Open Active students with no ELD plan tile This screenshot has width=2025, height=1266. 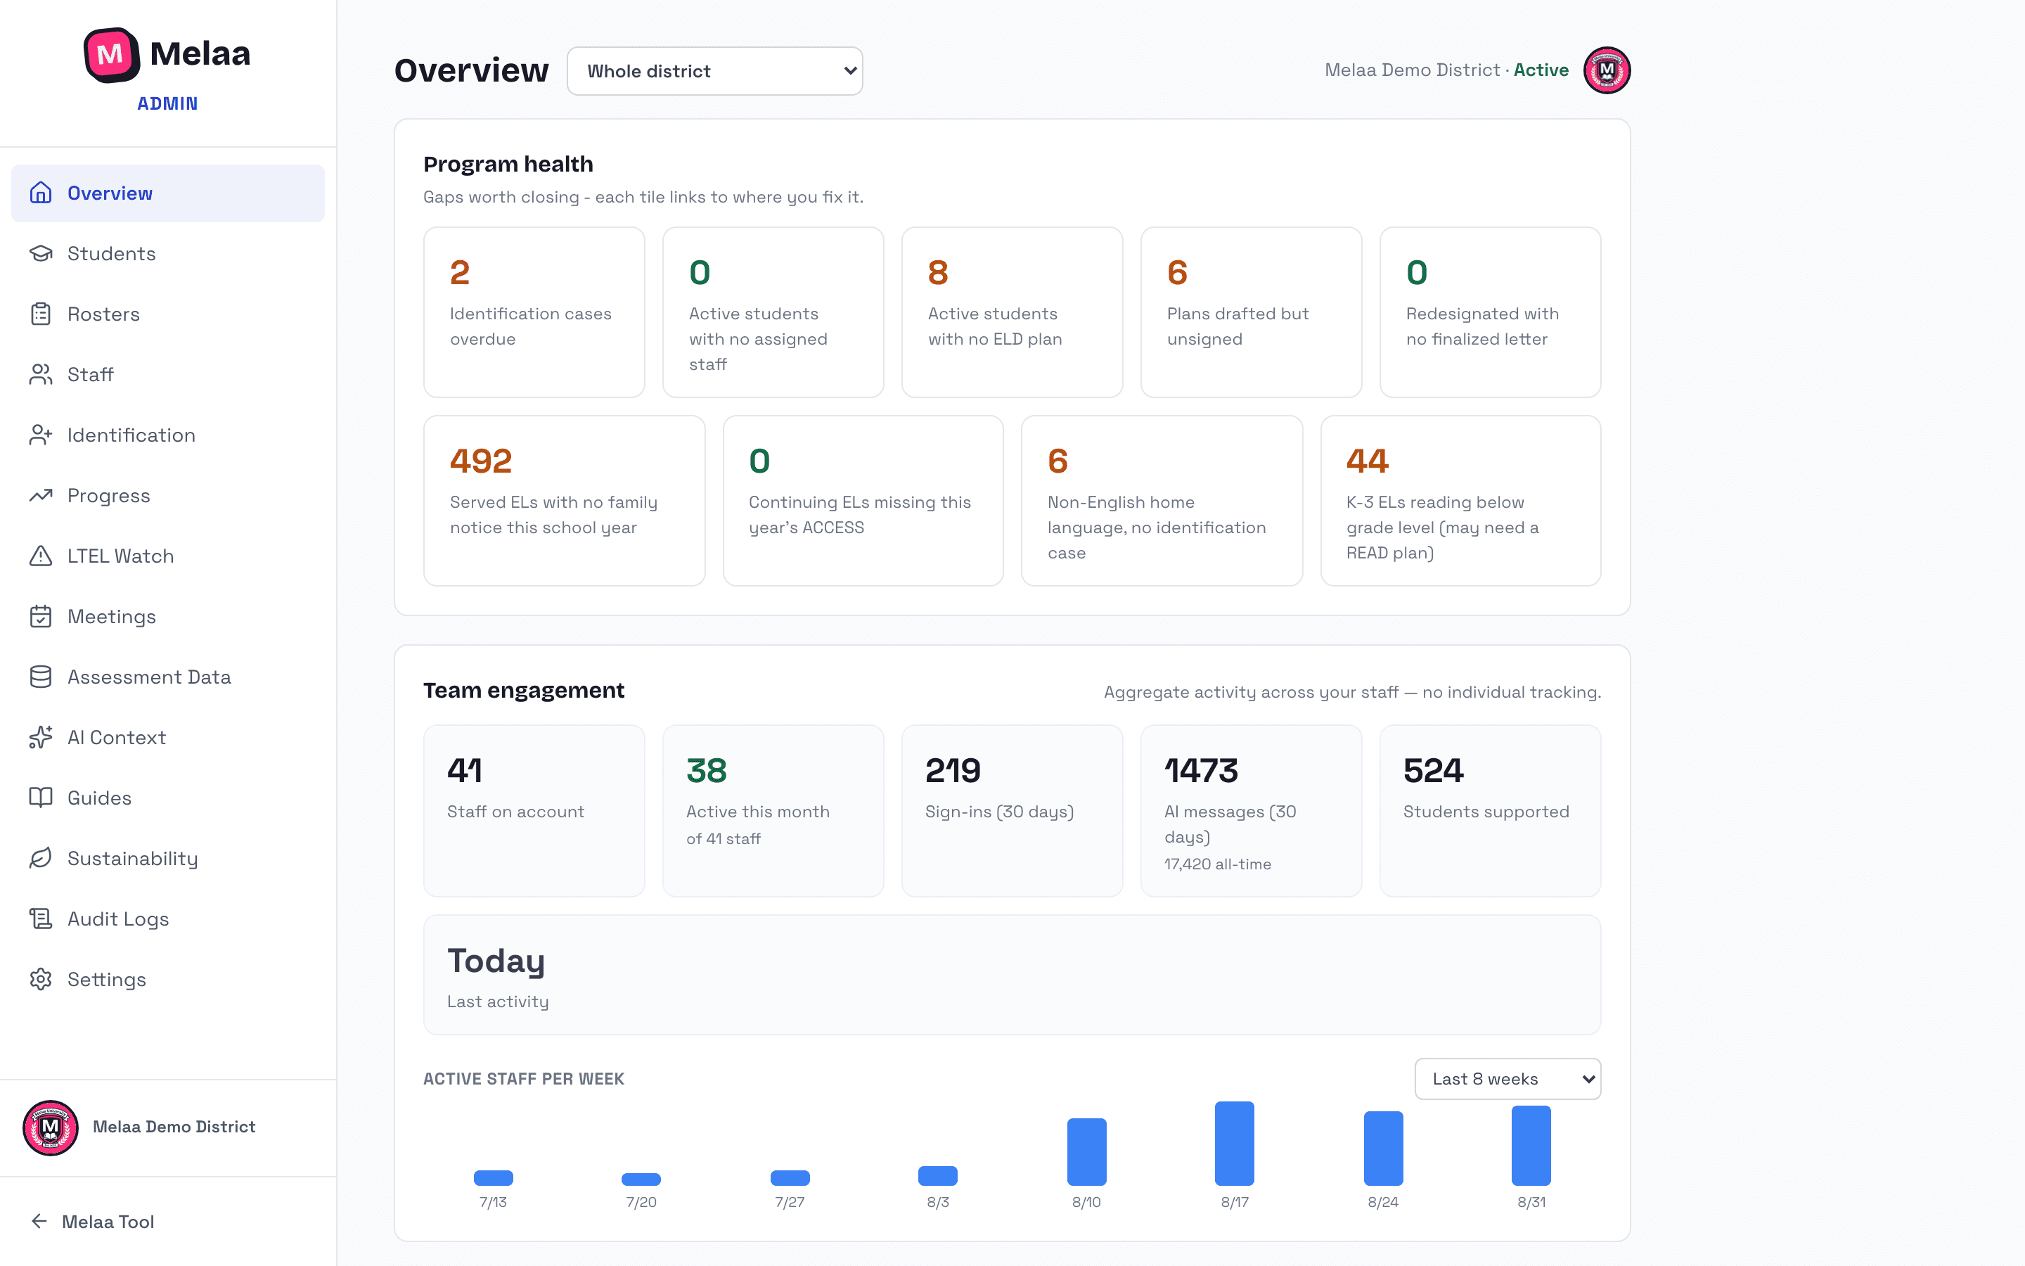1012,312
